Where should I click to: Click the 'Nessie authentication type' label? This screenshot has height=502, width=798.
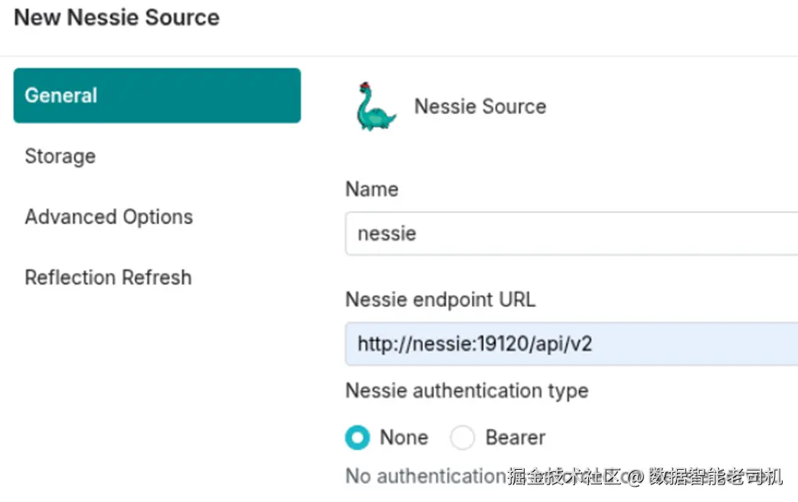pos(466,390)
